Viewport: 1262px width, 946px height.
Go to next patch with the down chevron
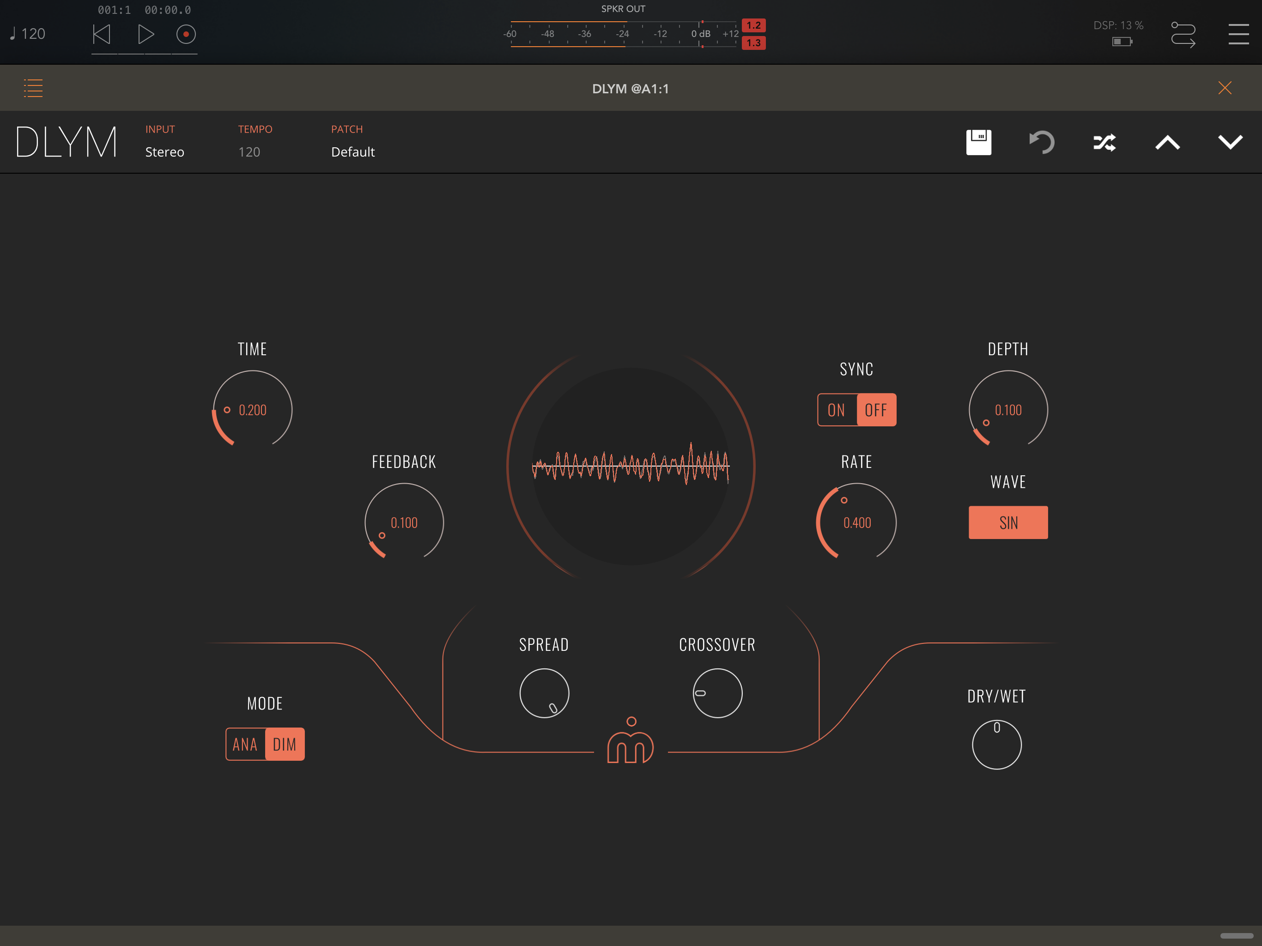coord(1230,142)
